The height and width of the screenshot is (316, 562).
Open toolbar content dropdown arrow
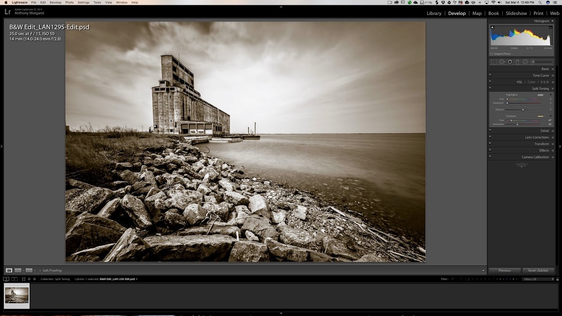coord(483,270)
